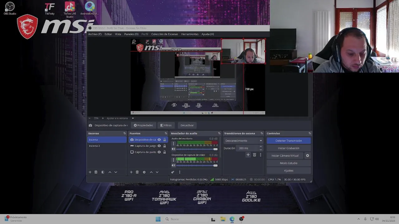Mute Dispositivo de captura de vídeo audio
This screenshot has width=399, height=224.
[x=174, y=166]
